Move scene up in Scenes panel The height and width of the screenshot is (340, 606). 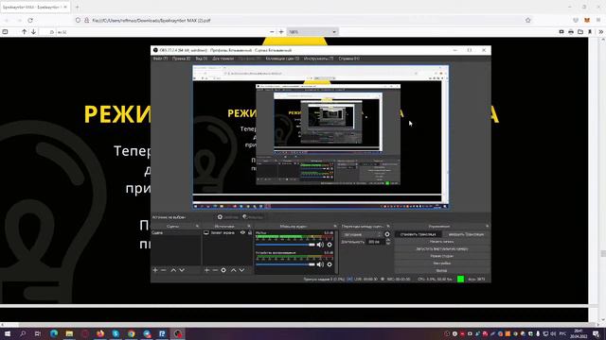[173, 270]
